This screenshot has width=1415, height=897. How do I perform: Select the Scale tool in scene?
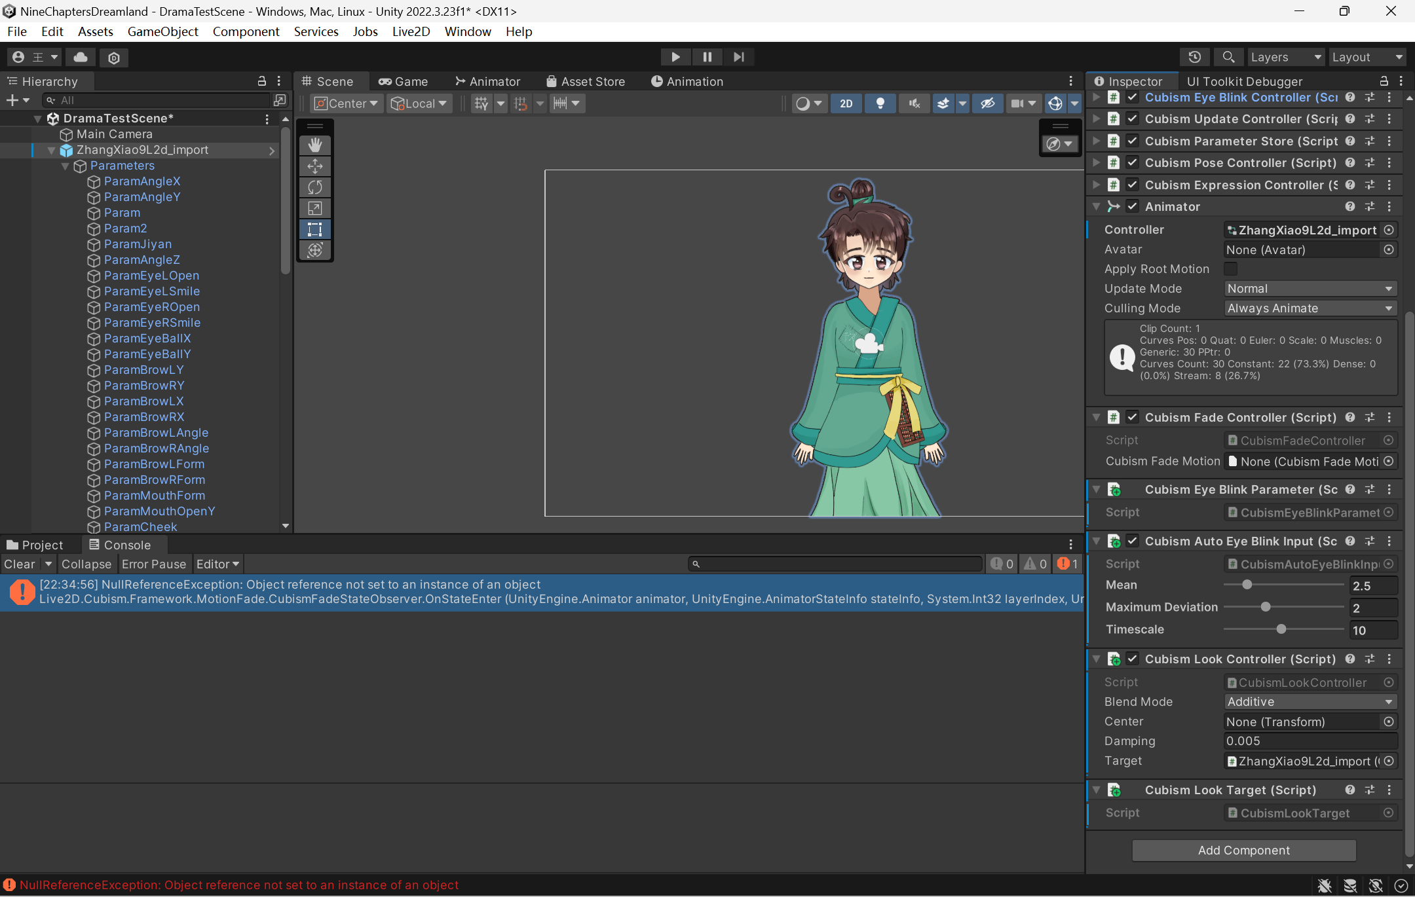click(x=315, y=208)
